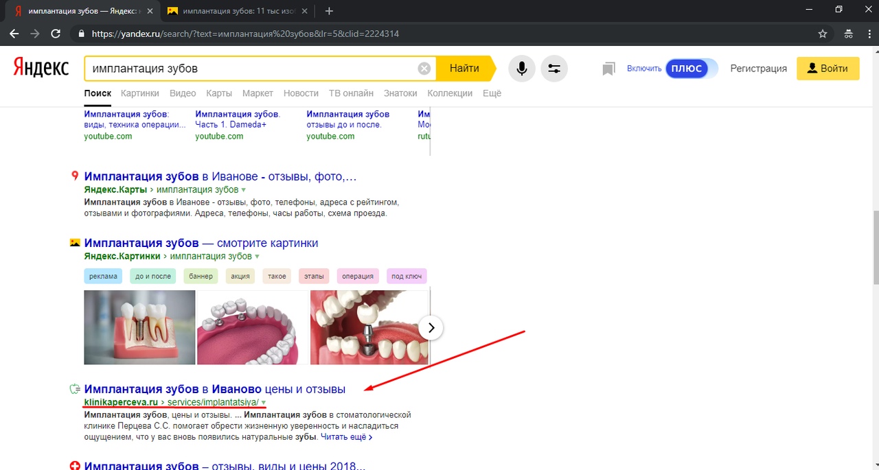Open 'отзывы, виды и цены 2018' result
The height and width of the screenshot is (470, 879).
pyautogui.click(x=224, y=467)
